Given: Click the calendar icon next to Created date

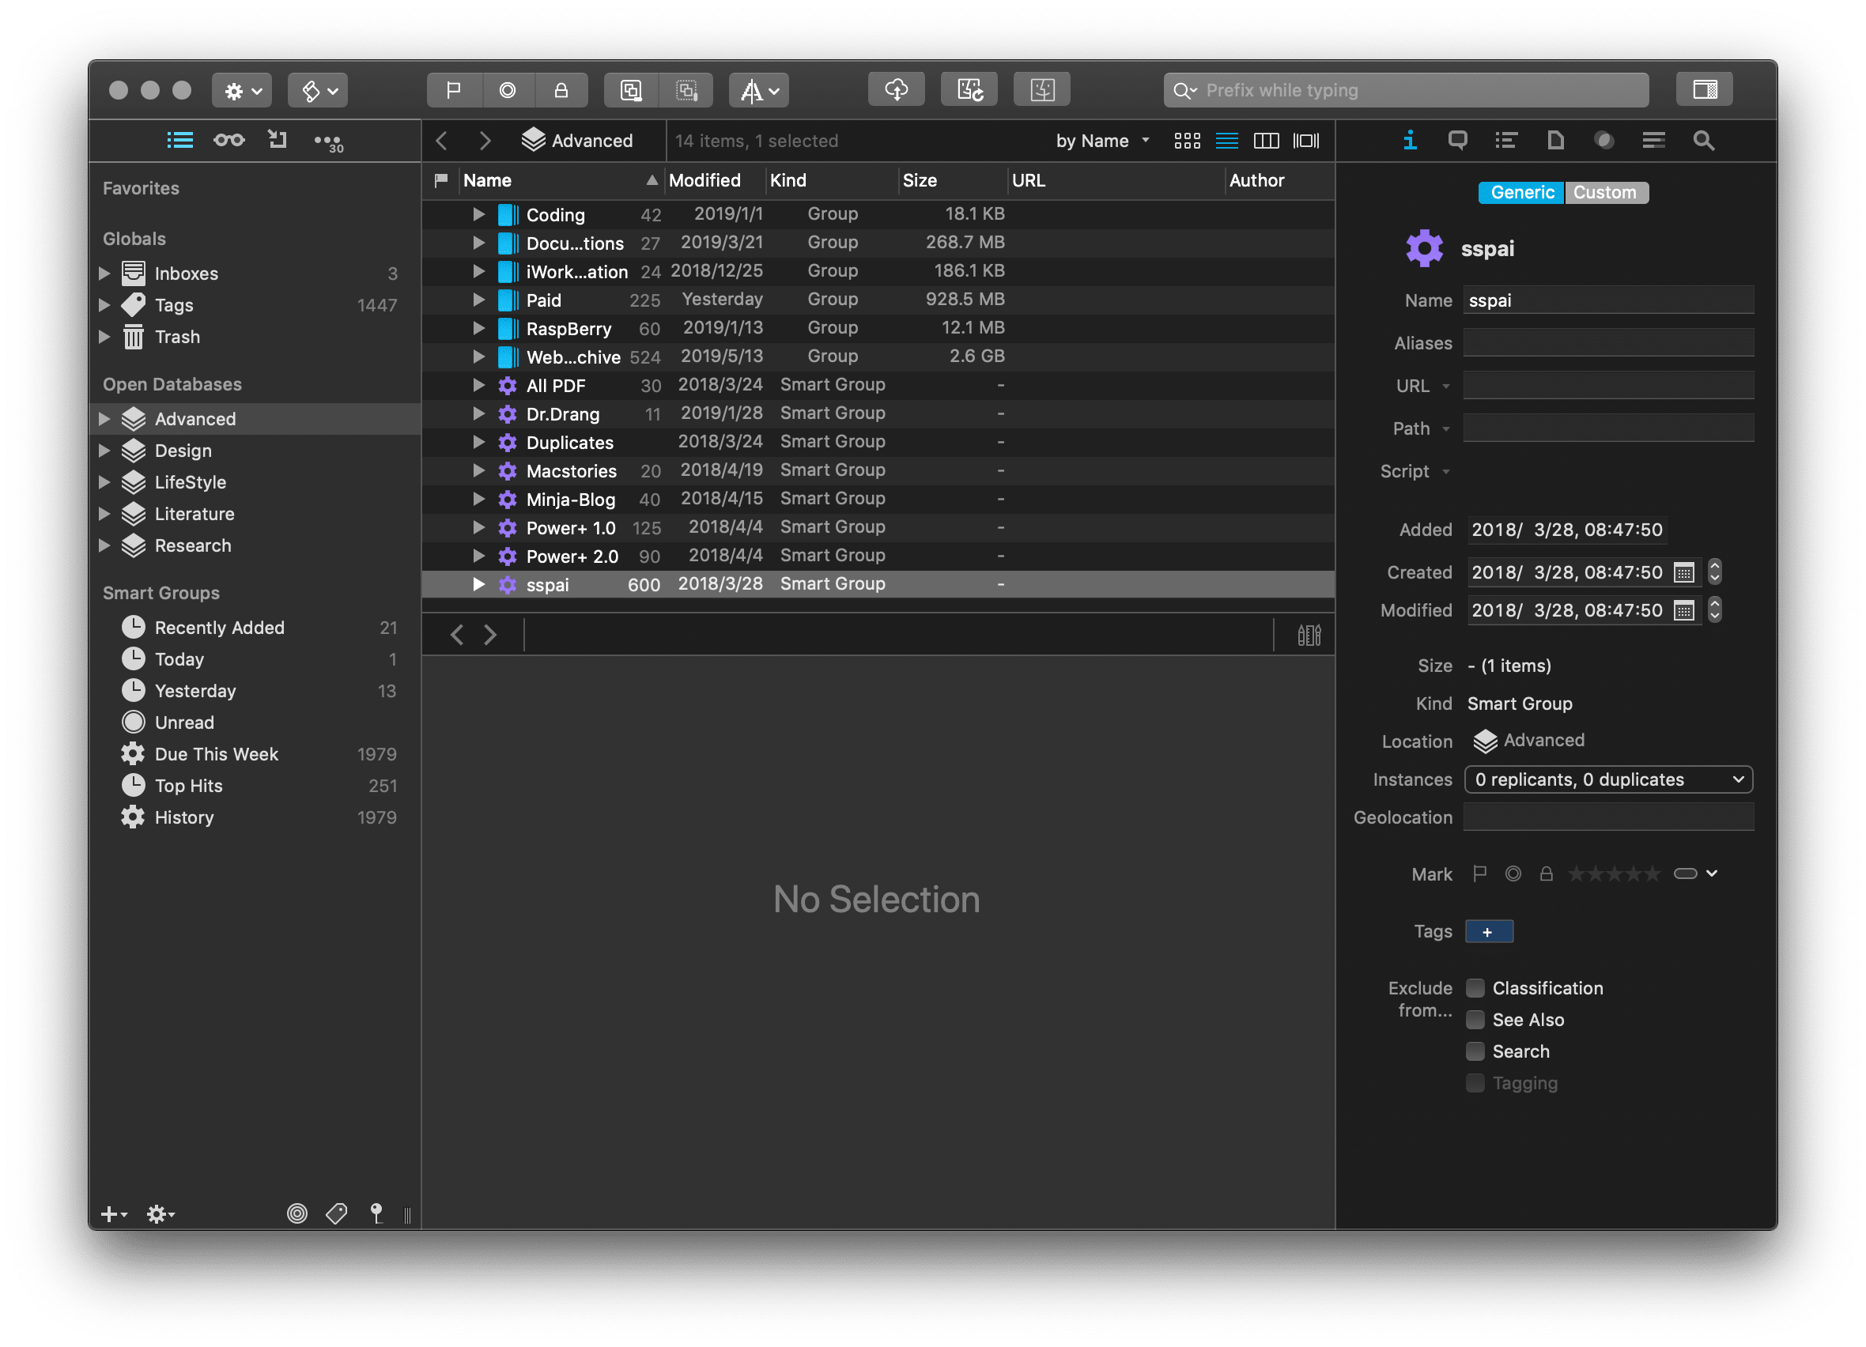Looking at the screenshot, I should click(x=1684, y=572).
